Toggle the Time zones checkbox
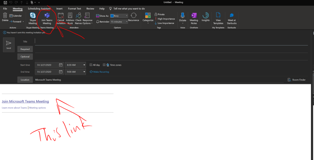This screenshot has width=314, height=160. point(104,65)
